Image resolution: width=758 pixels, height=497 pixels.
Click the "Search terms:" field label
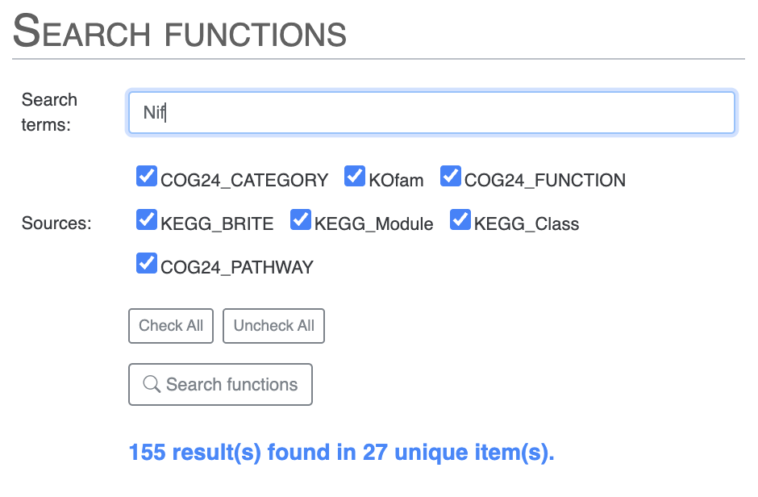click(49, 112)
